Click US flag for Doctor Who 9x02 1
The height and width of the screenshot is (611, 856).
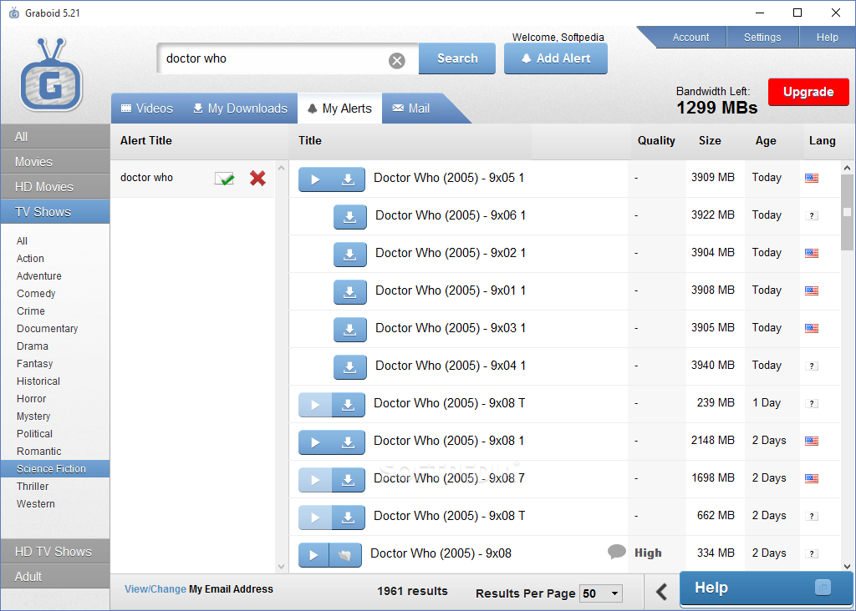(x=812, y=253)
